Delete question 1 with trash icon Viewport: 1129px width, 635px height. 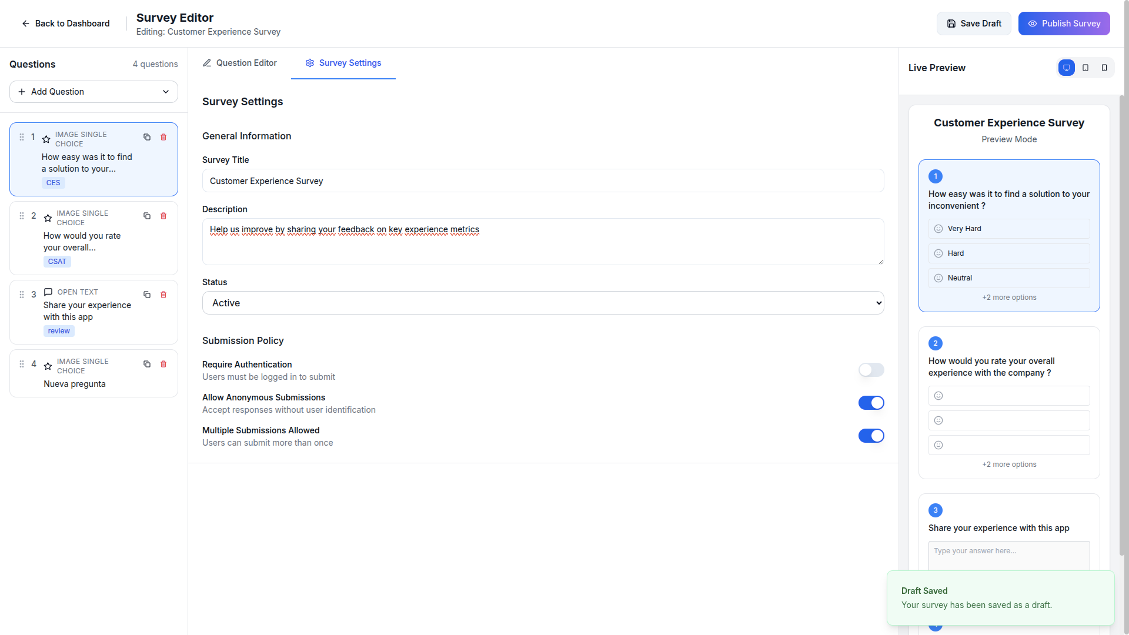tap(163, 137)
